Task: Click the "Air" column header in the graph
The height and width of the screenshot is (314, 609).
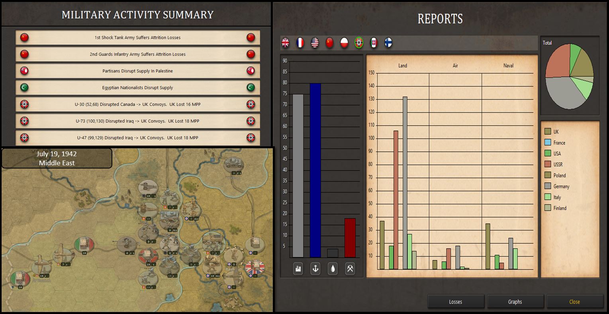Action: tap(455, 66)
